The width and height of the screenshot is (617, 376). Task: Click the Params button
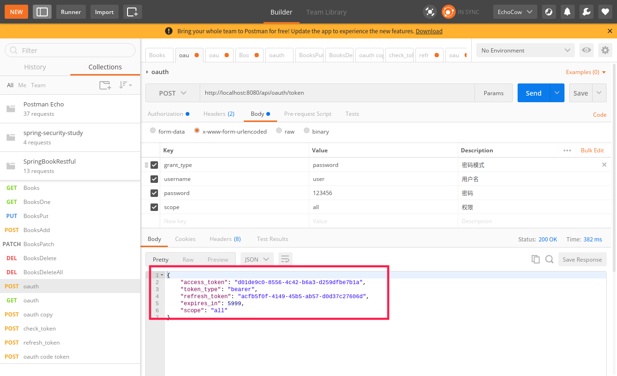click(x=494, y=93)
